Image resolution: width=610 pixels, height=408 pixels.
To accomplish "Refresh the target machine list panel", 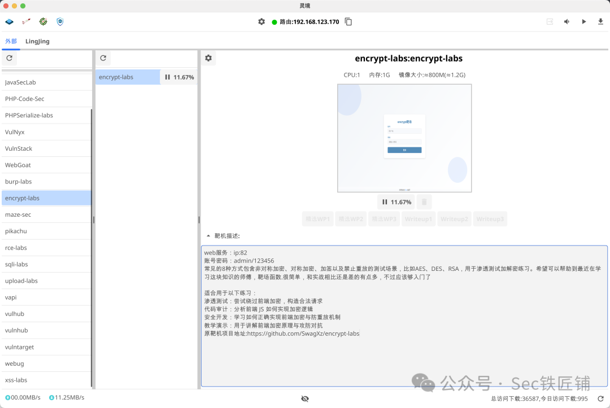I will coord(103,58).
